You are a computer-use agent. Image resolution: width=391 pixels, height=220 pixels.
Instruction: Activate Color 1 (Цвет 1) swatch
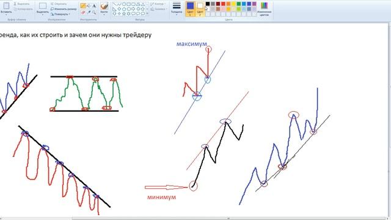click(x=190, y=9)
